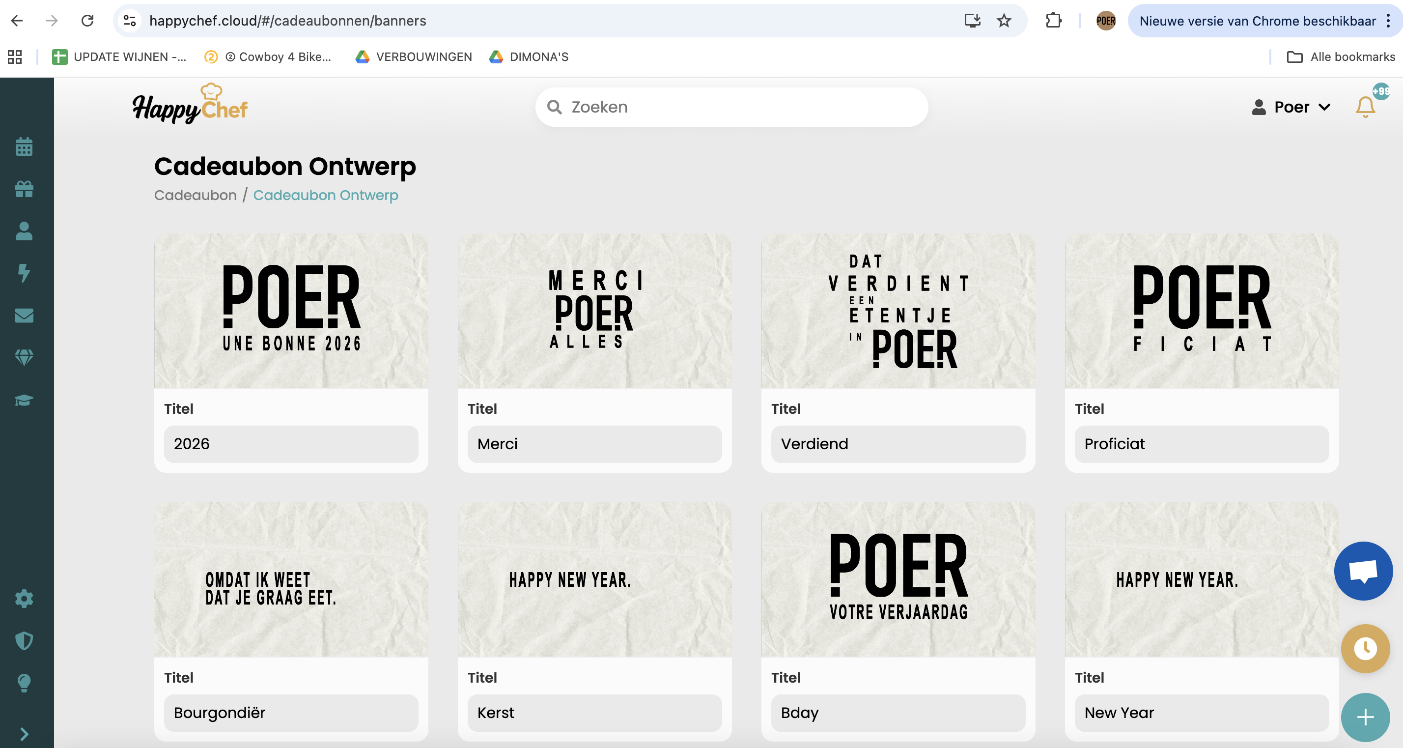1403x748 pixels.
Task: Click the shield icon in the sidebar
Action: click(x=25, y=641)
